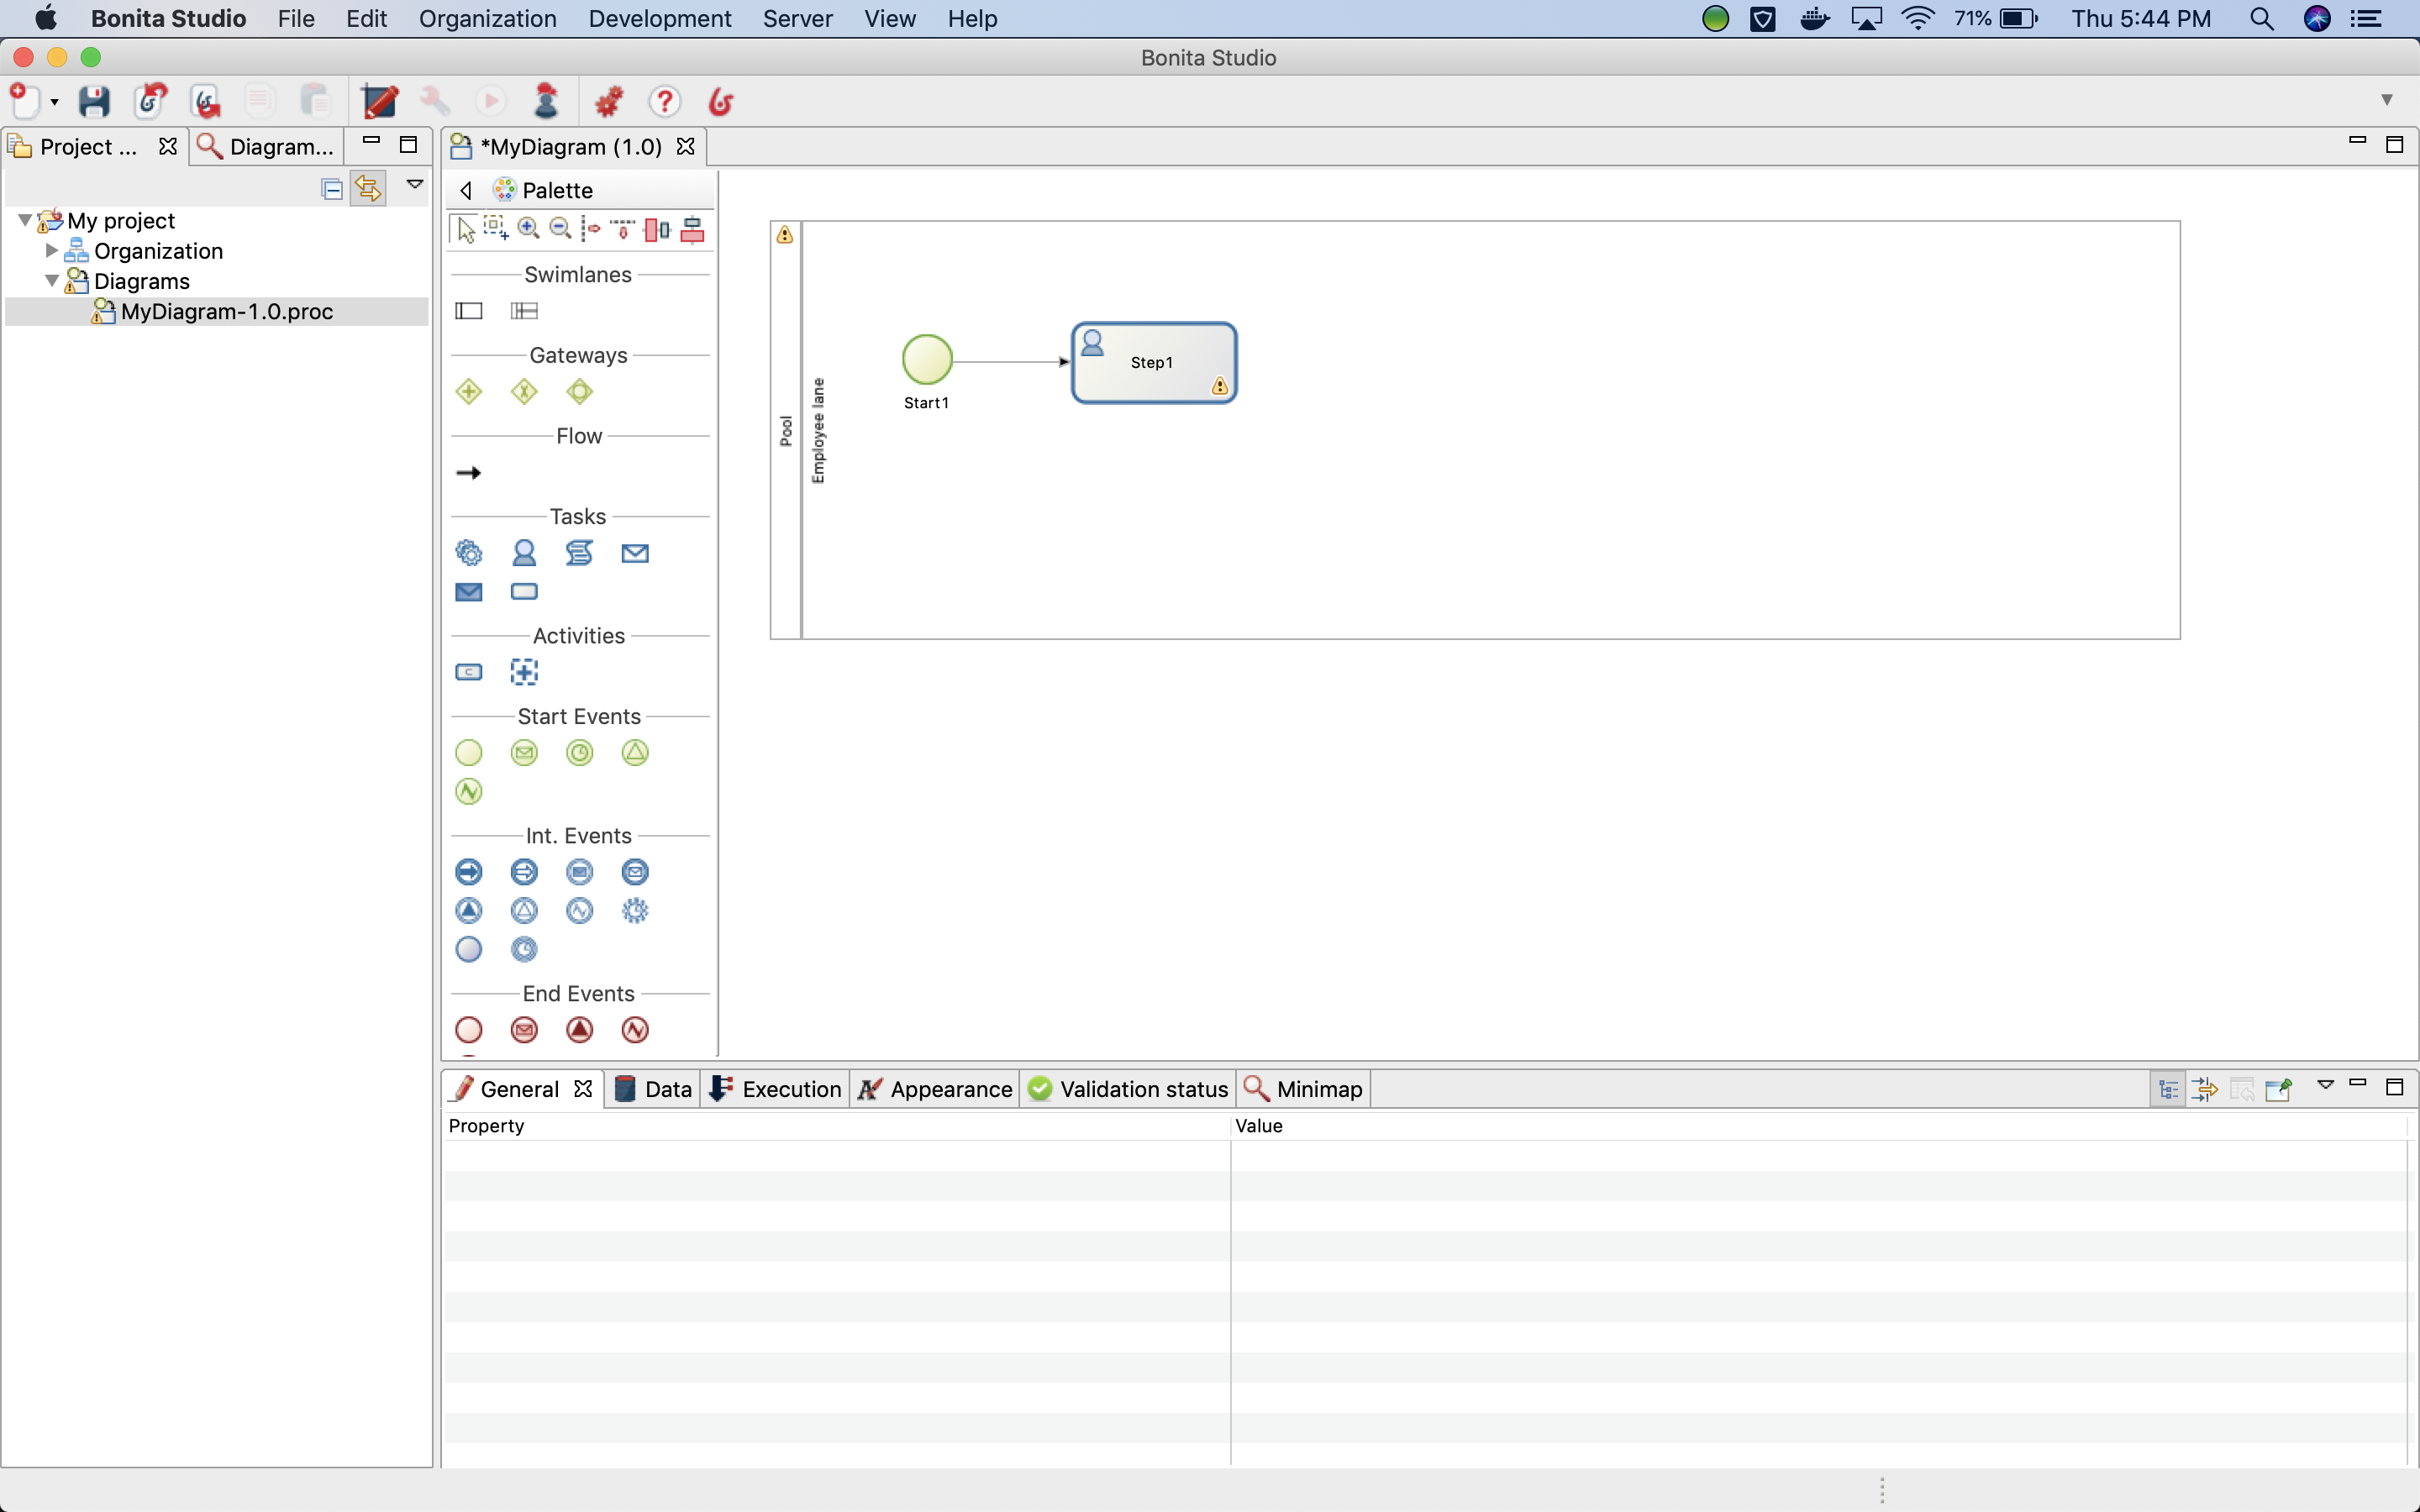Select the End message event icon

[x=524, y=1030]
